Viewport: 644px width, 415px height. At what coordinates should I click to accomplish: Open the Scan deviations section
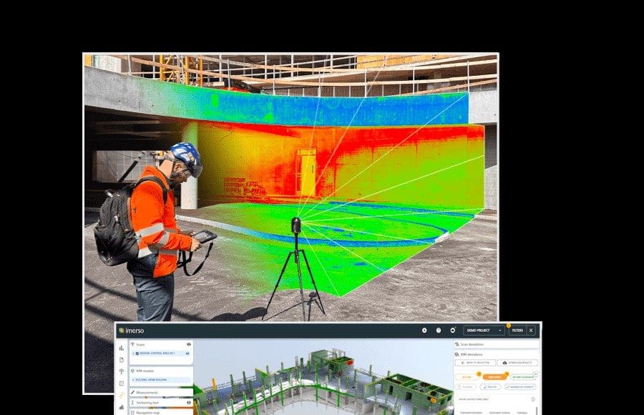click(475, 344)
